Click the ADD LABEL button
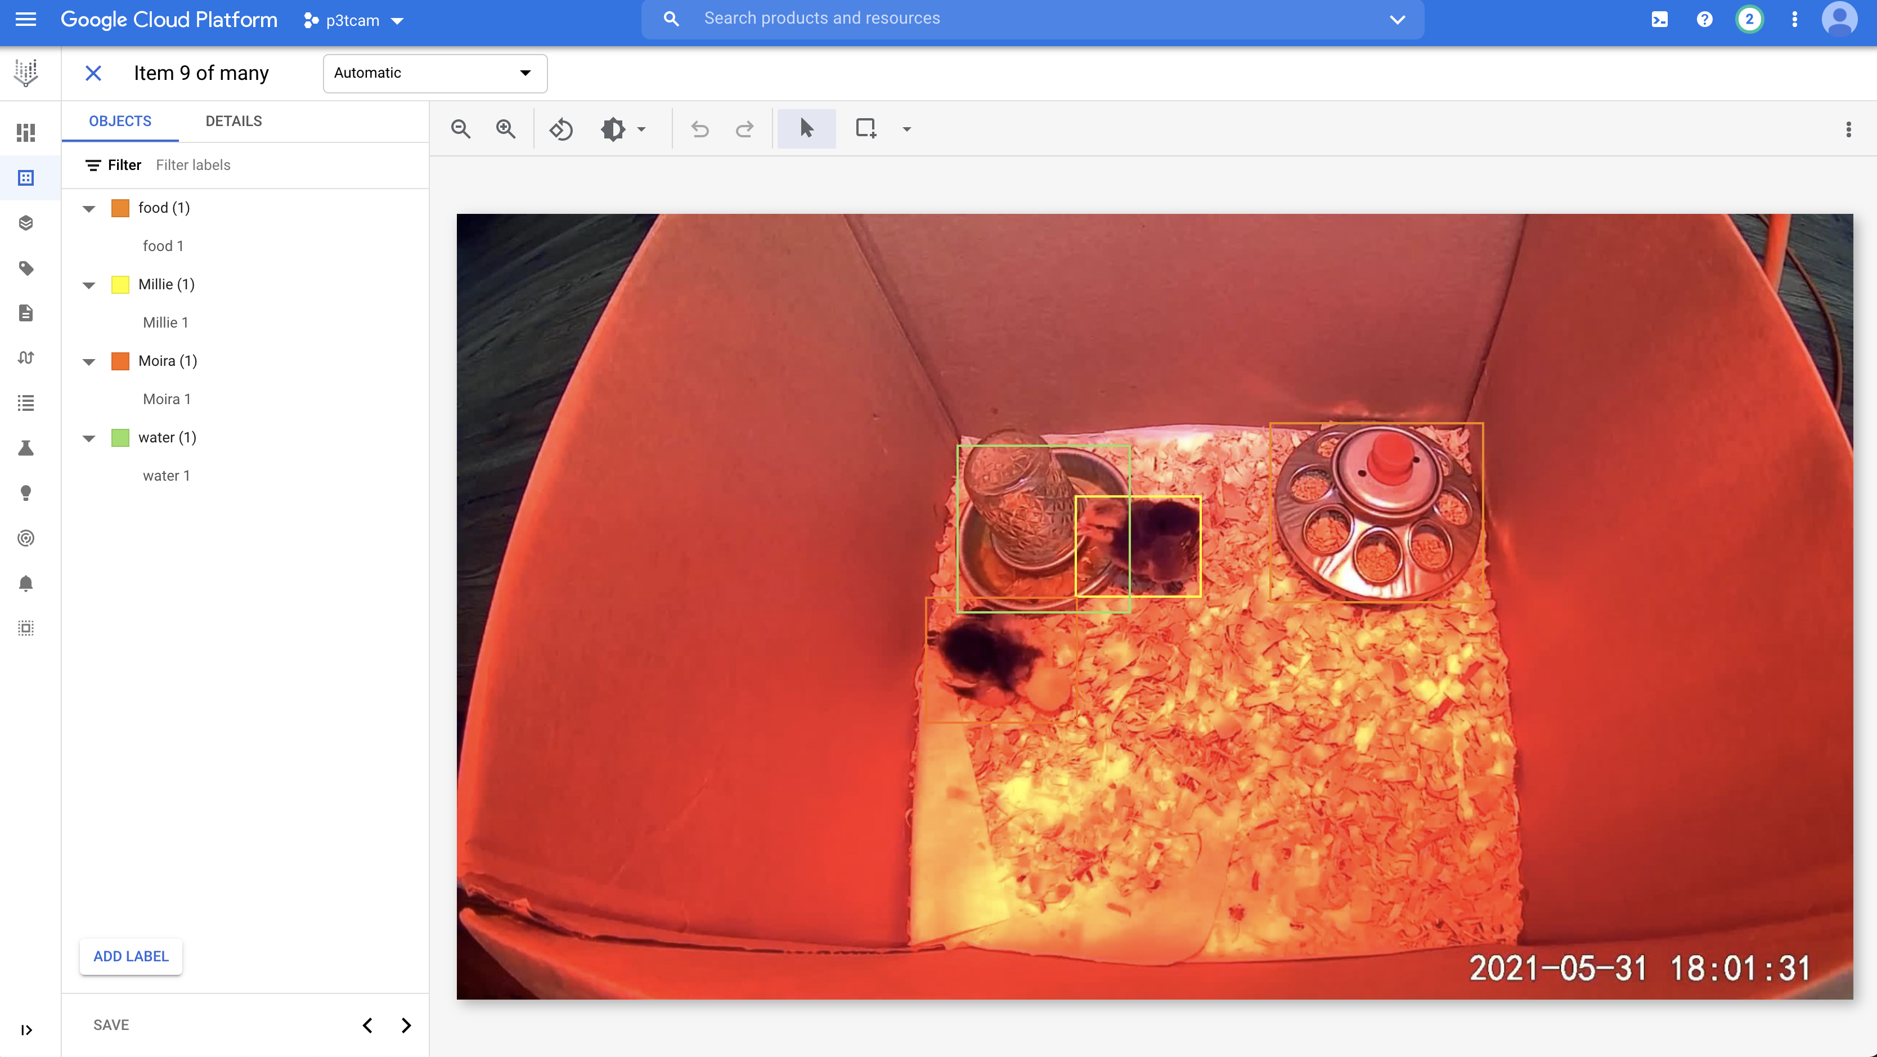The height and width of the screenshot is (1057, 1877). coord(131,956)
